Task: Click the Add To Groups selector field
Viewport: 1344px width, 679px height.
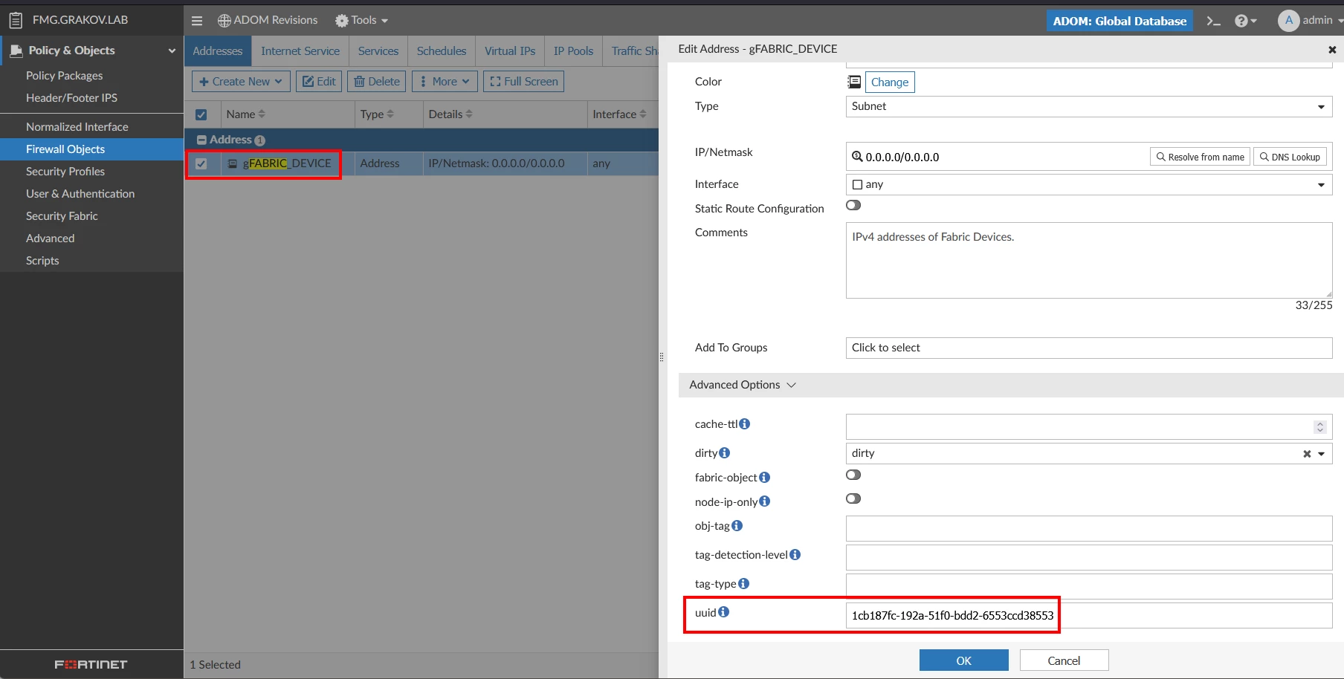Action: (1089, 348)
